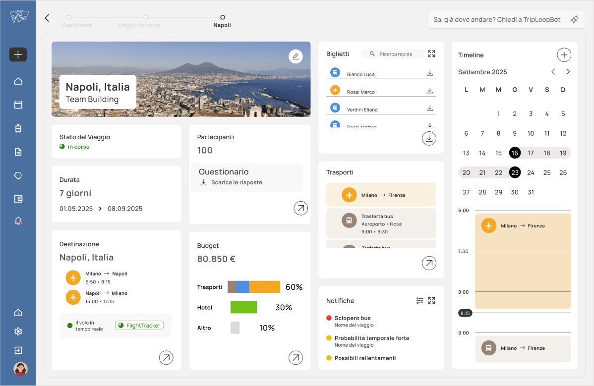594x386 pixels.
Task: Click Bianco Luca ticket name
Action: (x=360, y=74)
